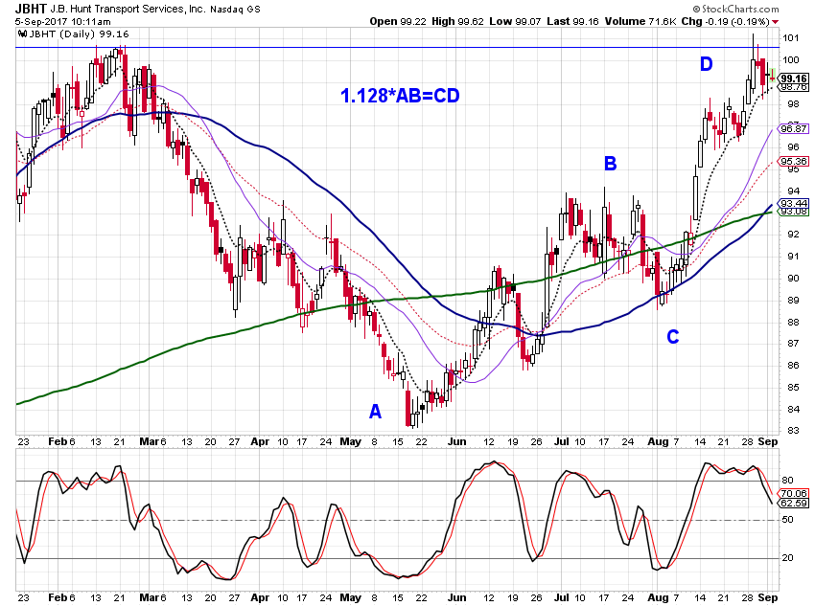Select the High 99.62 value
This screenshot has height=606, width=815.
(x=457, y=21)
